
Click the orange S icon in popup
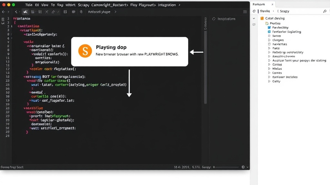85,51
